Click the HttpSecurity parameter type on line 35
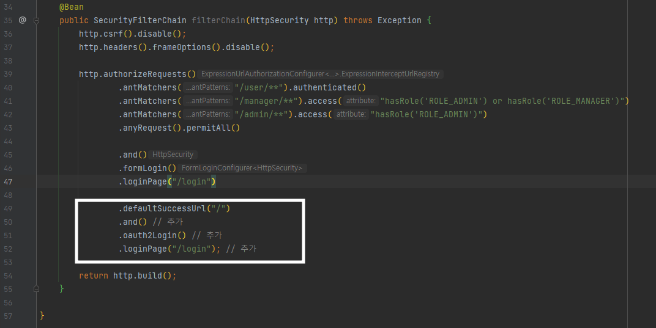 pyautogui.click(x=280, y=21)
